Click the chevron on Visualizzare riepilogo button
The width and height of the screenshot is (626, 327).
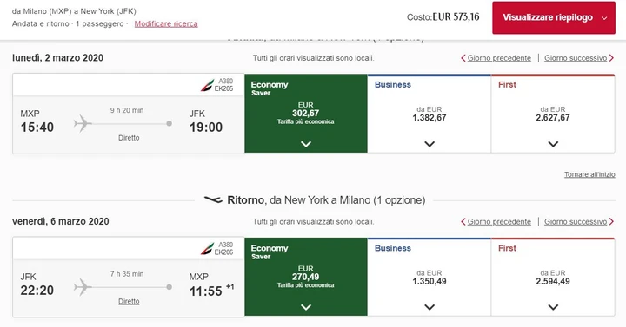[604, 18]
